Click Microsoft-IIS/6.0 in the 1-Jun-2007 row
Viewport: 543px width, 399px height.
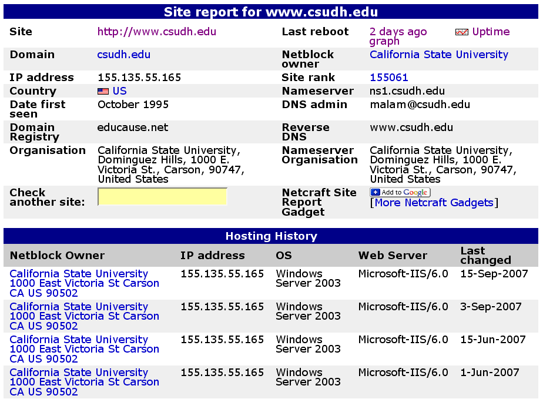[403, 373]
